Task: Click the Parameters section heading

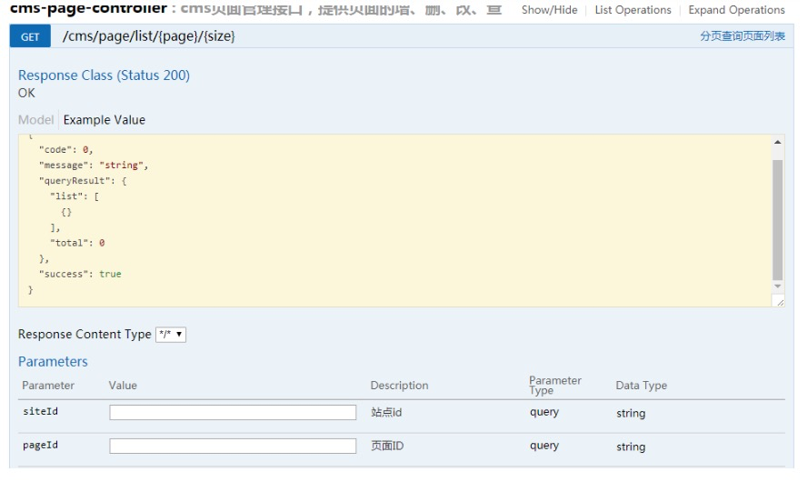Action: pos(53,362)
